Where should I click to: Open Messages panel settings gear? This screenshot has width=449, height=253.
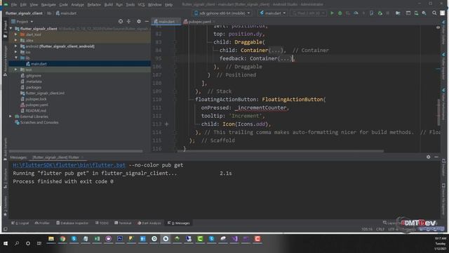point(428,157)
